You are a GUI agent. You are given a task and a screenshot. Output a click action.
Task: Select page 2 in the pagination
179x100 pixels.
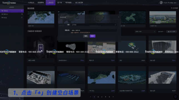(x=98, y=97)
